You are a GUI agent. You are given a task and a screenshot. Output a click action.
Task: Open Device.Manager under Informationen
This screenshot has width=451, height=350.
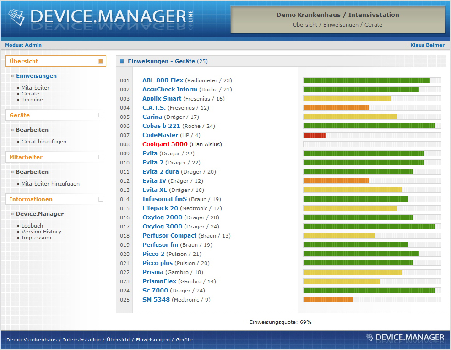coord(40,214)
